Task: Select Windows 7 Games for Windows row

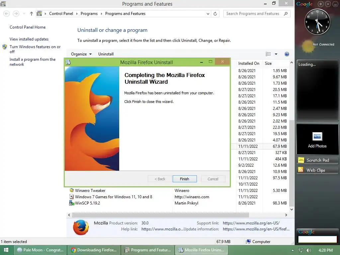Action: 179,197
